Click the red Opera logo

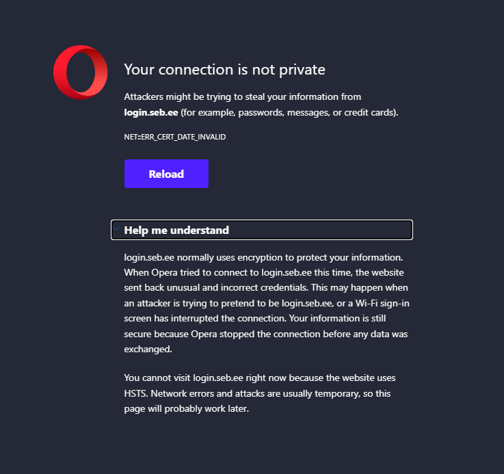coord(81,72)
